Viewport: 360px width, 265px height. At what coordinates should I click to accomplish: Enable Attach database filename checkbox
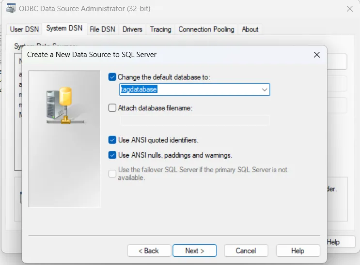113,108
